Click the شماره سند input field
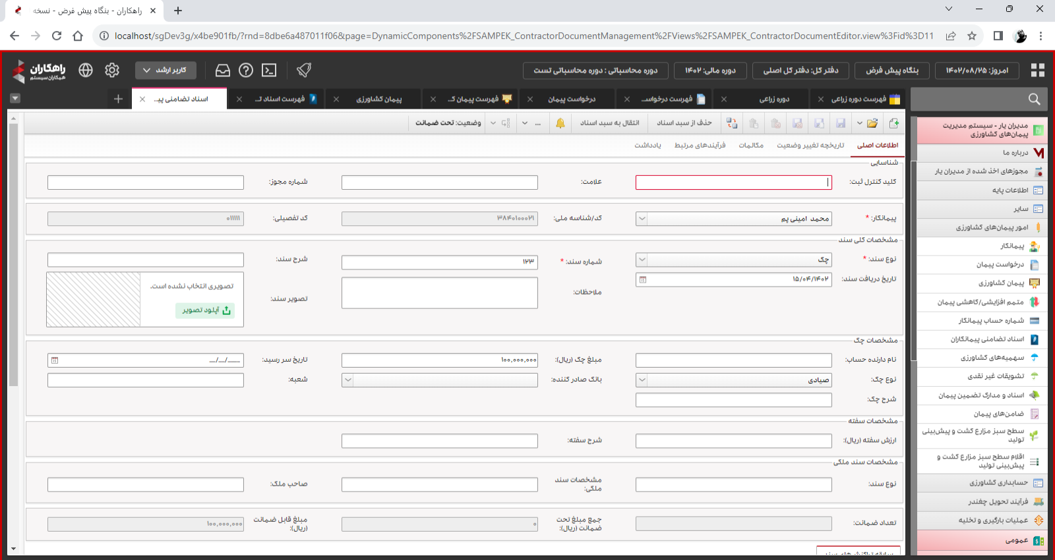The height and width of the screenshot is (560, 1055). 440,262
